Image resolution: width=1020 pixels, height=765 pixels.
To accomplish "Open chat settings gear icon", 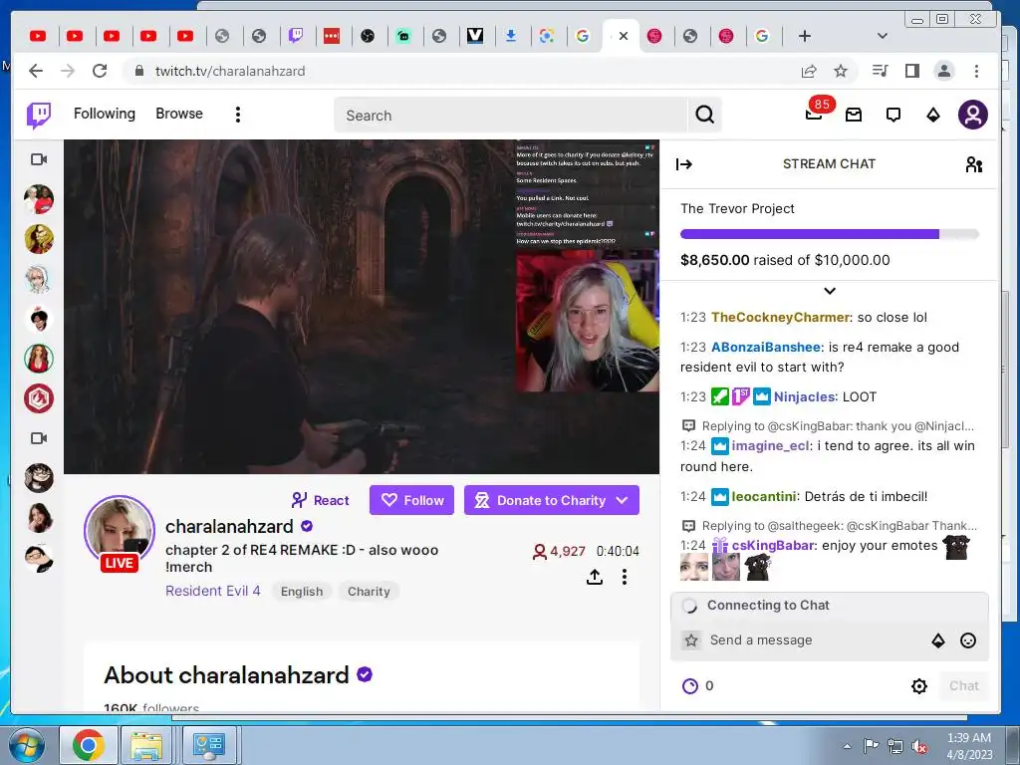I will (x=919, y=685).
